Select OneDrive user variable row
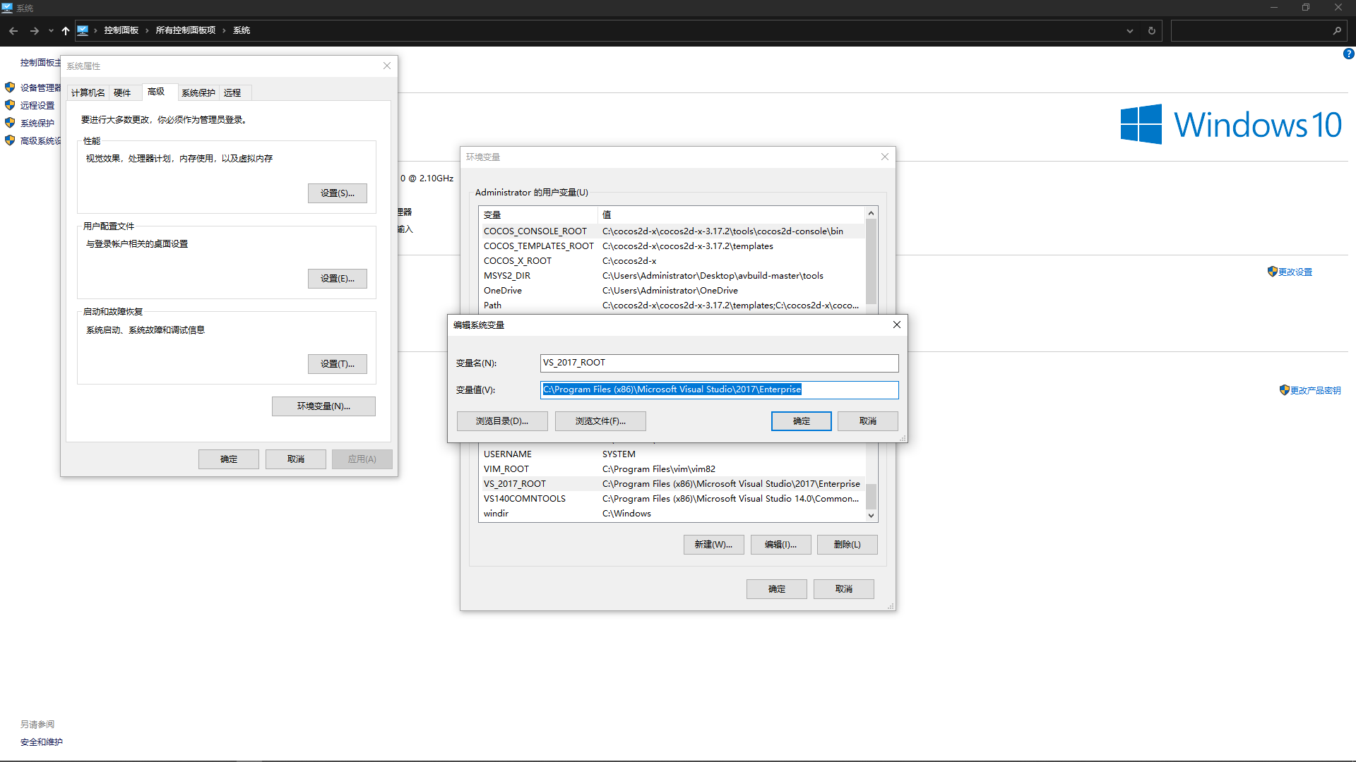The width and height of the screenshot is (1356, 762). click(x=672, y=290)
